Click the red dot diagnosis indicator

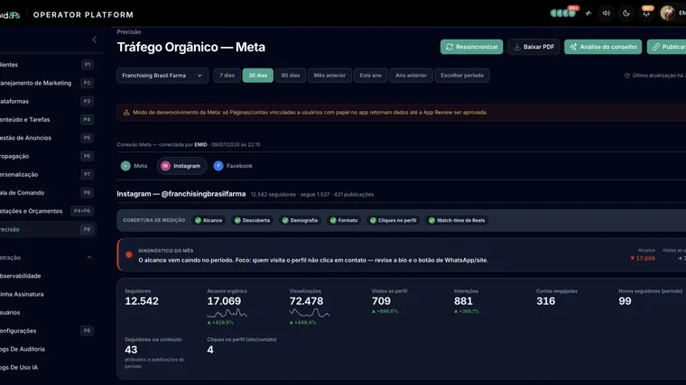(129, 255)
